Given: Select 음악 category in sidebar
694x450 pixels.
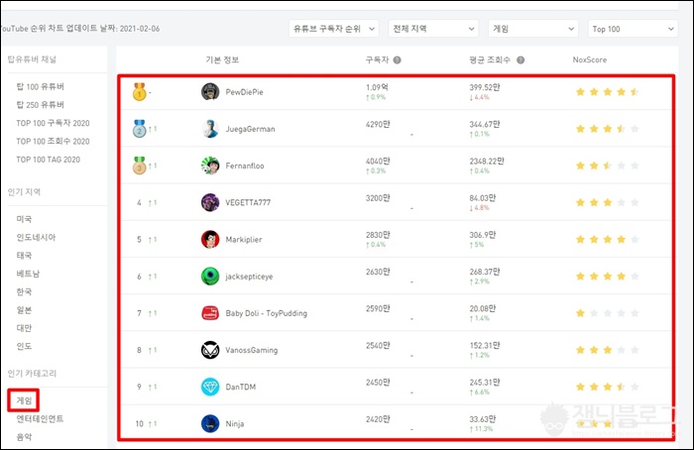Looking at the screenshot, I should pos(24,437).
